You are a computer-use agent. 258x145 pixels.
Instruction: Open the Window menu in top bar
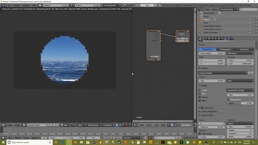tap(26, 5)
